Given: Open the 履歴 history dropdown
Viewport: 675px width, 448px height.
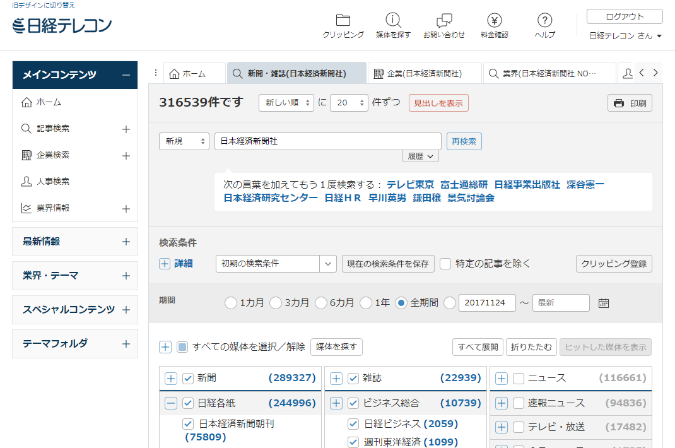Looking at the screenshot, I should (x=421, y=156).
